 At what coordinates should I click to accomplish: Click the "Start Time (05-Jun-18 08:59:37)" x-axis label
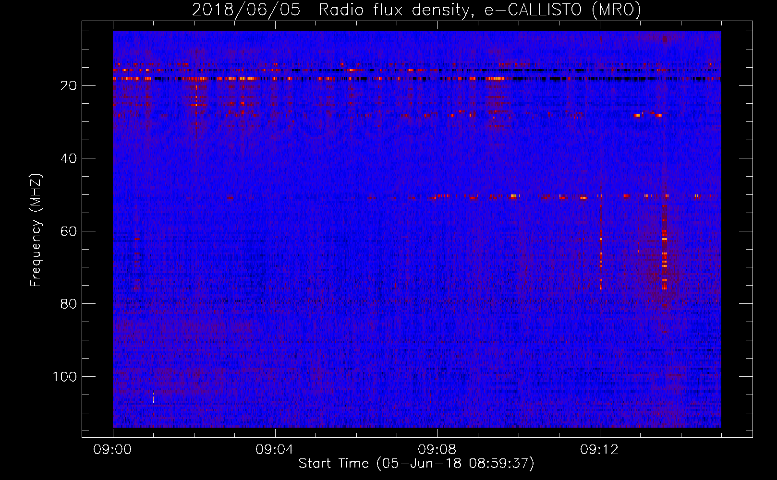pos(416,464)
